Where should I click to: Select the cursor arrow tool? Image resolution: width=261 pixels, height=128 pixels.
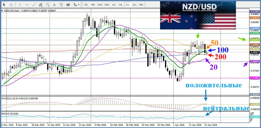click(x=4, y=5)
